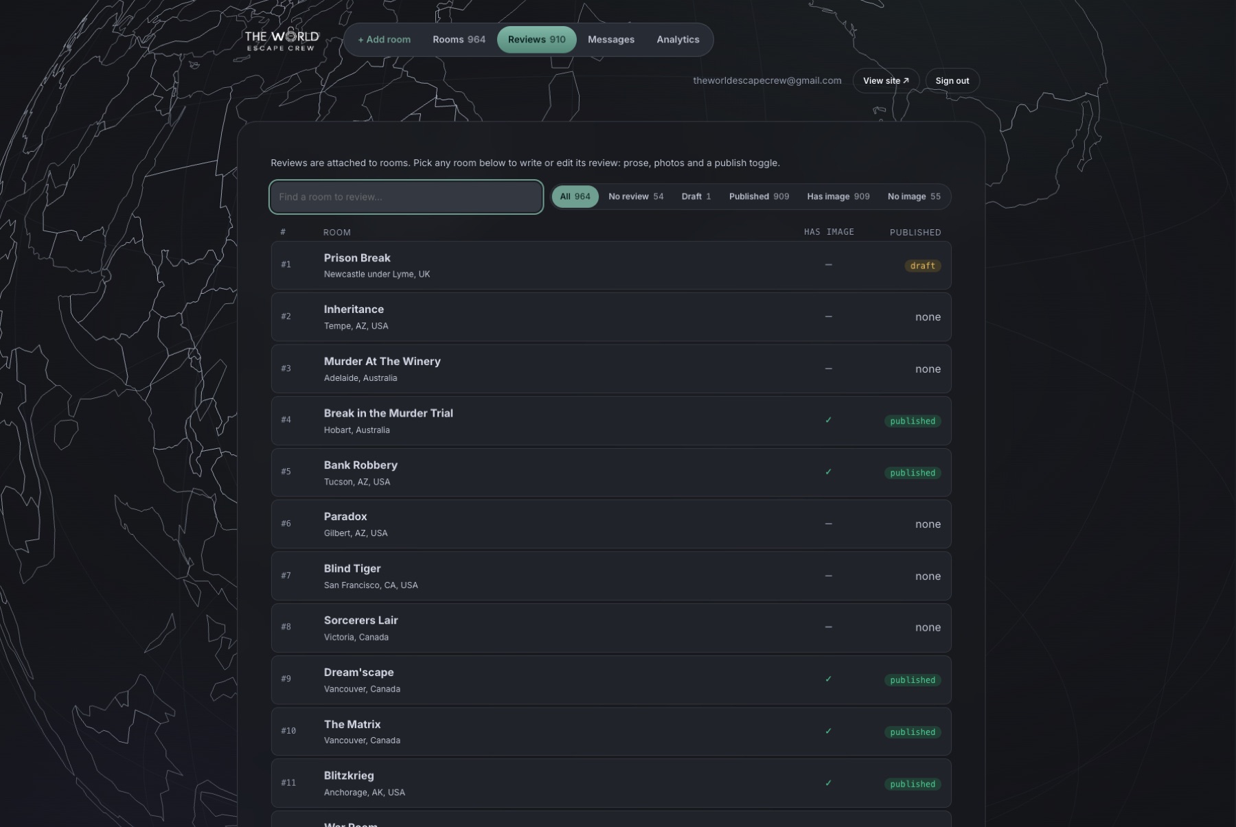
Task: Open the Bank Robbery room row
Action: tap(611, 473)
